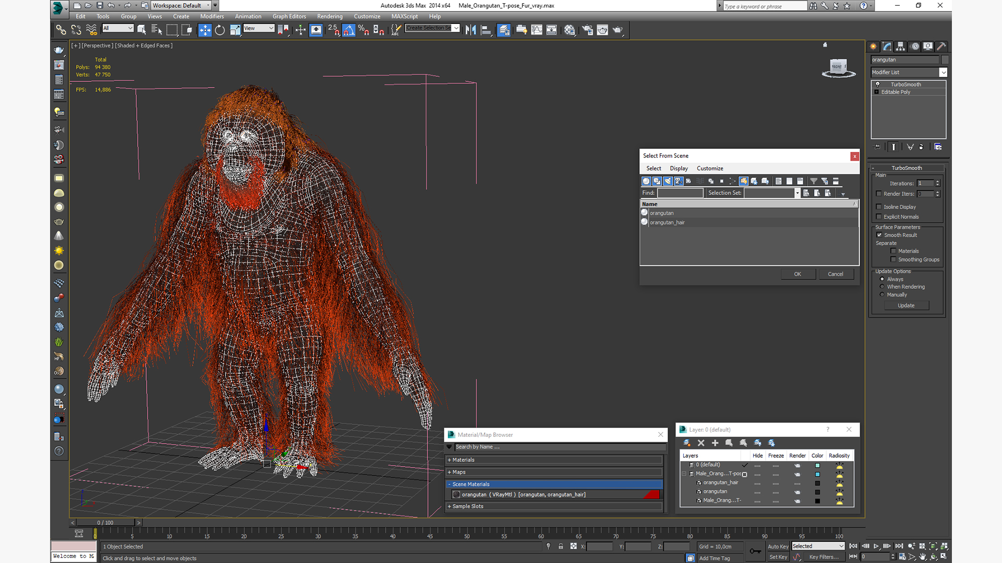
Task: Enable Separate by Smoothing Groups checkbox
Action: point(893,260)
